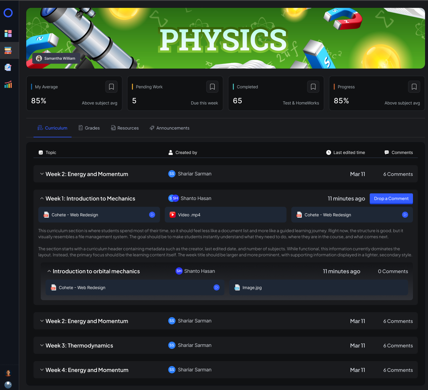Collapse Week 1: Introduction to Mechanics
The width and height of the screenshot is (428, 390).
[42, 199]
